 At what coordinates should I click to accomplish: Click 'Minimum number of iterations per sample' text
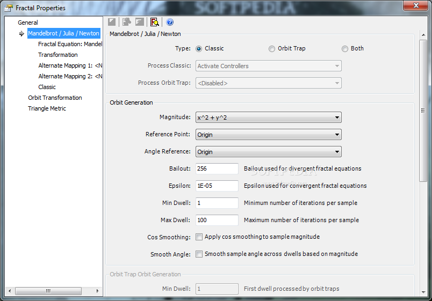300,203
